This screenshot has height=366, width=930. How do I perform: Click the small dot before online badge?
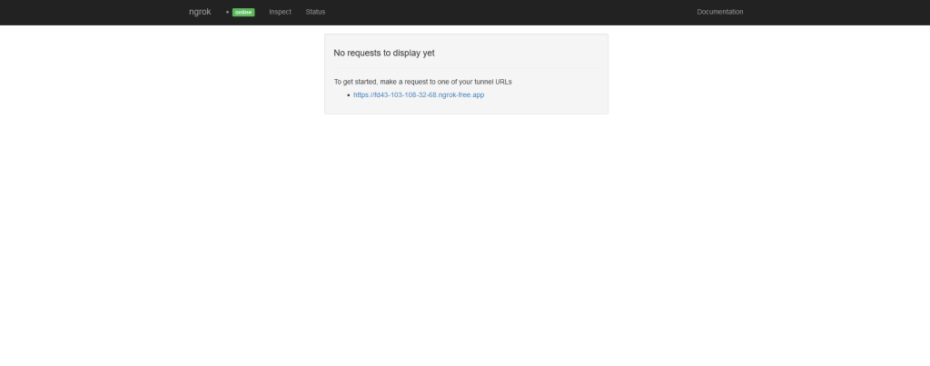tap(228, 13)
